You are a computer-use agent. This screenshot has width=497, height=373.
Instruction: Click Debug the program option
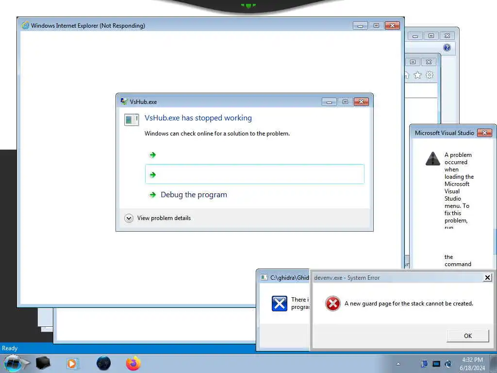pyautogui.click(x=194, y=194)
